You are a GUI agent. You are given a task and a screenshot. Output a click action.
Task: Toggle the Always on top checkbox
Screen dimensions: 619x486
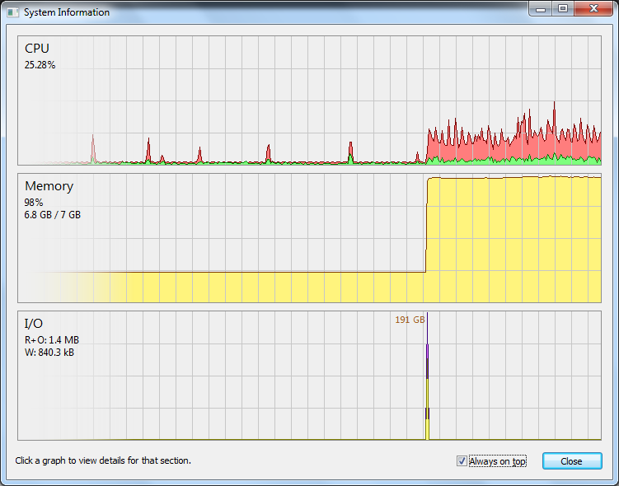click(x=462, y=460)
